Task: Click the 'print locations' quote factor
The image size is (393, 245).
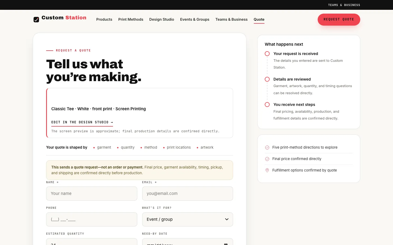Action: coord(179,148)
